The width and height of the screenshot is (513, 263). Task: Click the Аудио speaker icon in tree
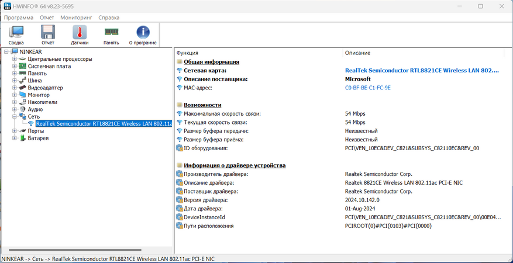coord(22,109)
